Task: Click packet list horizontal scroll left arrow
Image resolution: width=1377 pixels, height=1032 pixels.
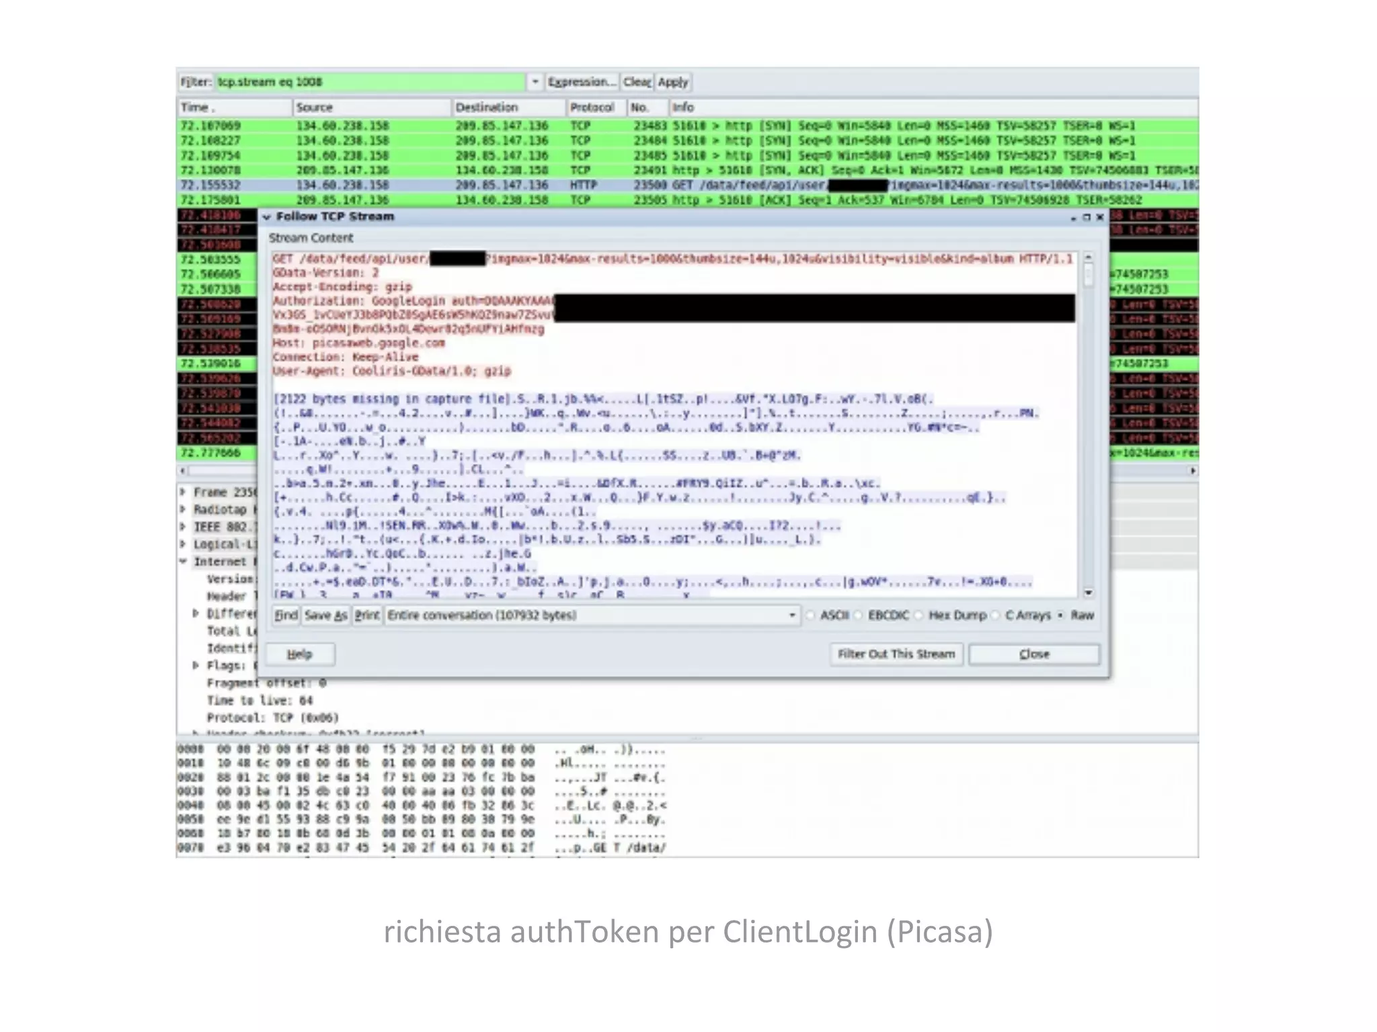Action: [x=183, y=471]
